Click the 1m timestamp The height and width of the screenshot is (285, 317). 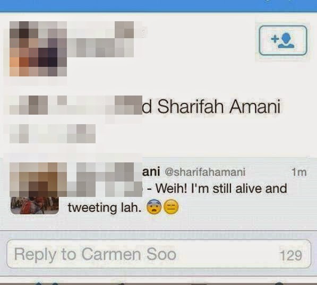tap(299, 172)
